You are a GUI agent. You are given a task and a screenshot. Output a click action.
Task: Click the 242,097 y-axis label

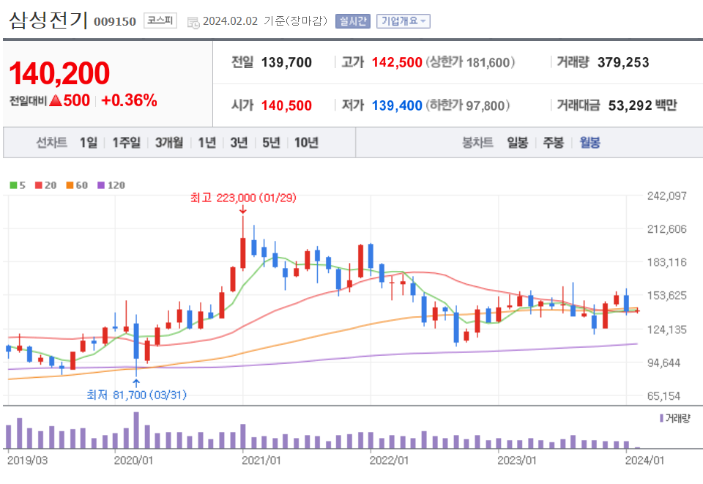tap(666, 196)
